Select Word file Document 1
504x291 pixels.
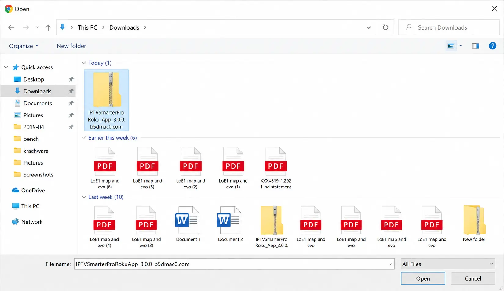188,224
